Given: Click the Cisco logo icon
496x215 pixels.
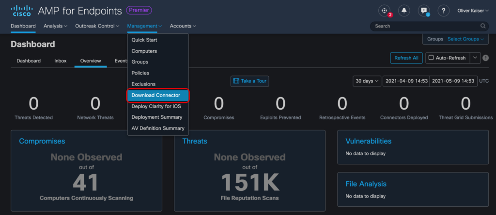Looking at the screenshot, I should point(22,11).
